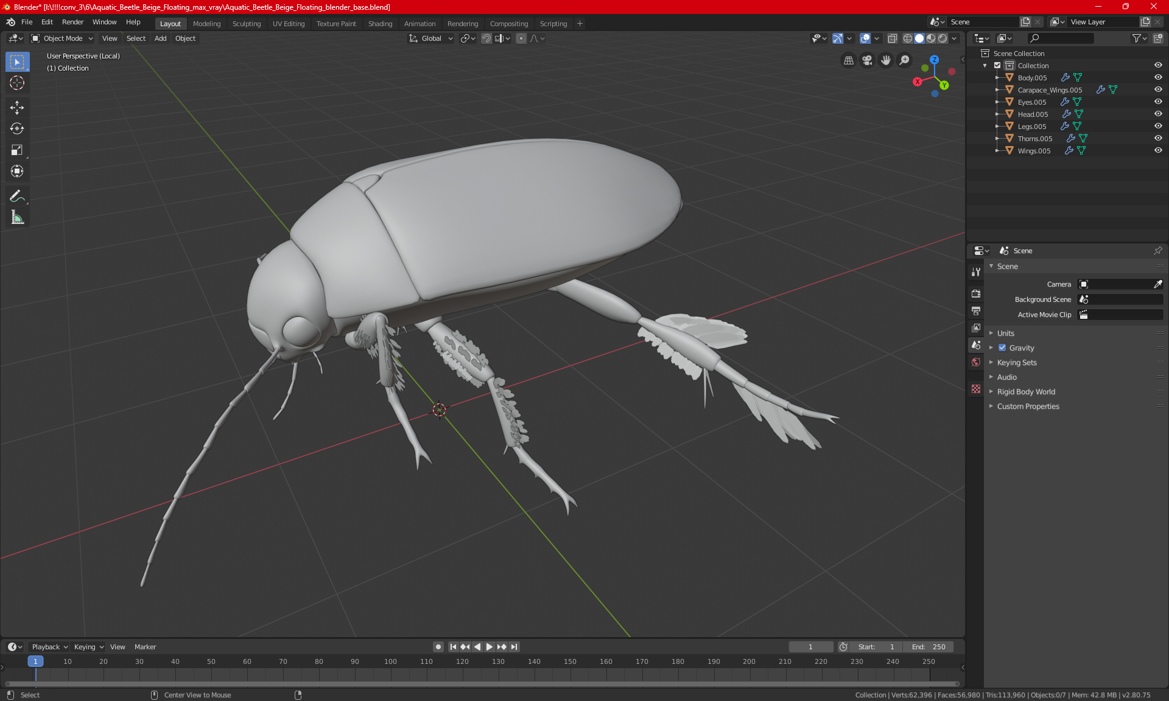Image resolution: width=1169 pixels, height=701 pixels.
Task: Select the Cursor tool in toolbar
Action: (x=17, y=83)
